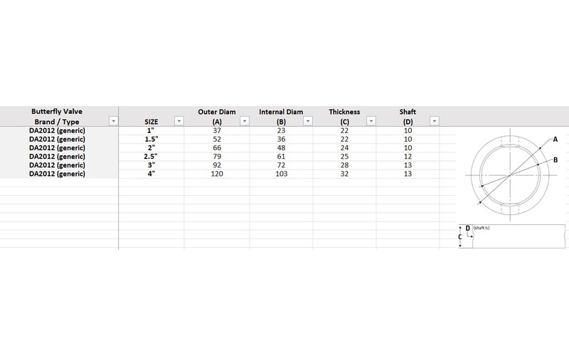Open the Outer Diam (A) filter dropdown
Screen dimensions: 569x356
(x=245, y=121)
